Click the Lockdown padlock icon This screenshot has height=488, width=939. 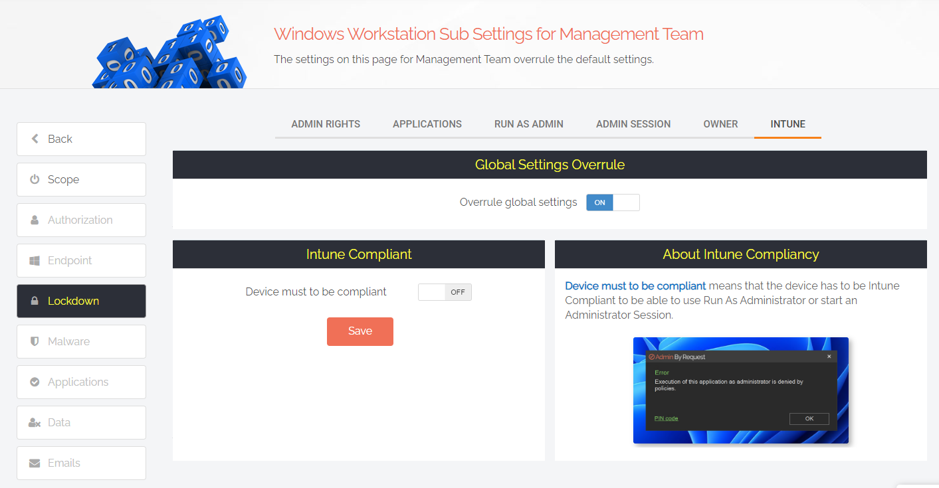pos(35,301)
